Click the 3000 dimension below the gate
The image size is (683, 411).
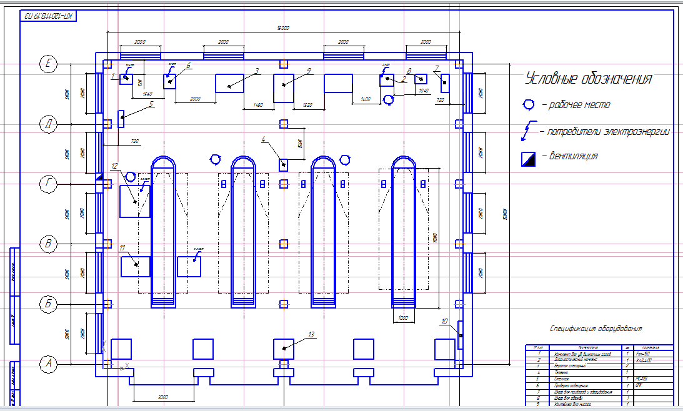[163, 397]
